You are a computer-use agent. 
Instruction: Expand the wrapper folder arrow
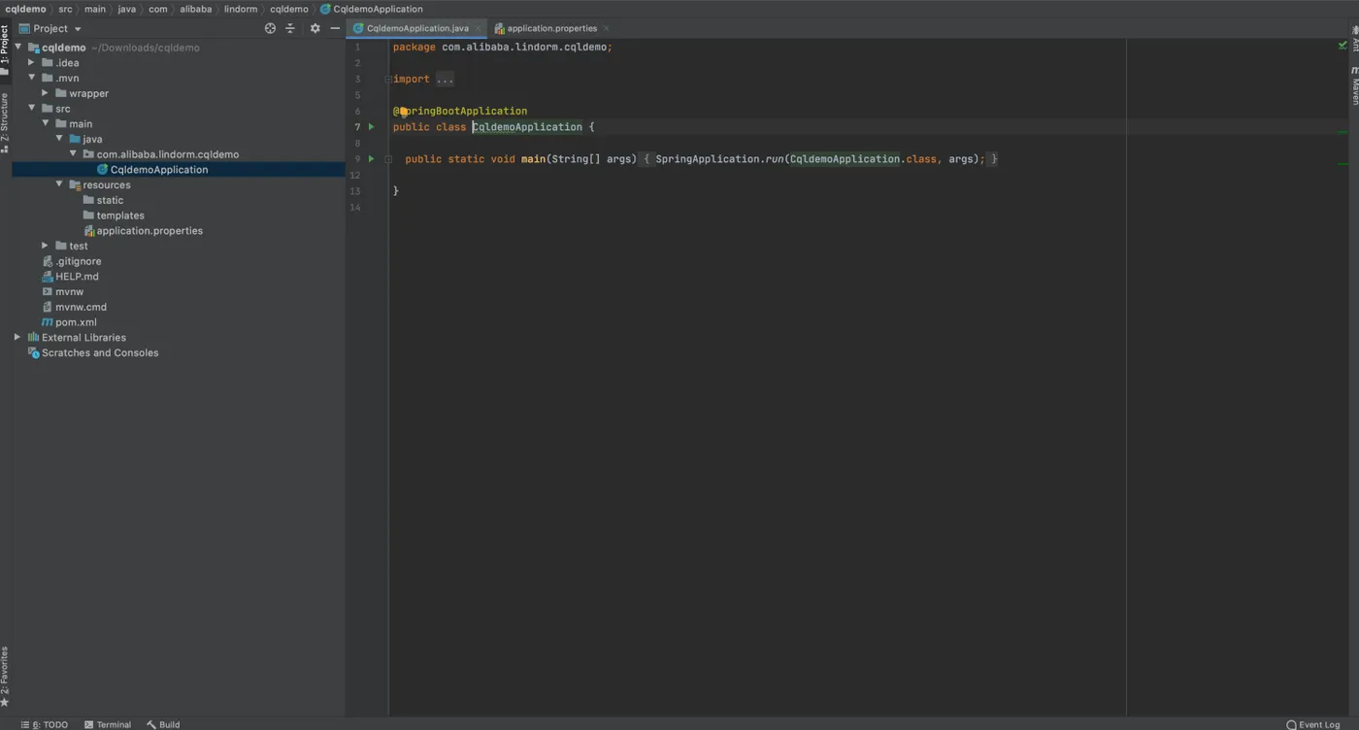(46, 93)
